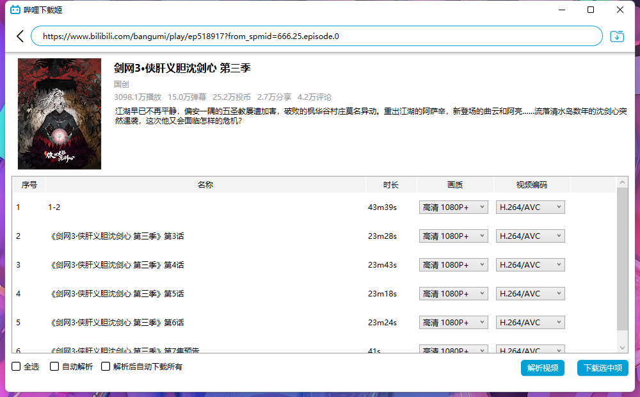Viewport: 640px width, 397px height.
Task: Click the 国创 category label
Action: click(121, 84)
